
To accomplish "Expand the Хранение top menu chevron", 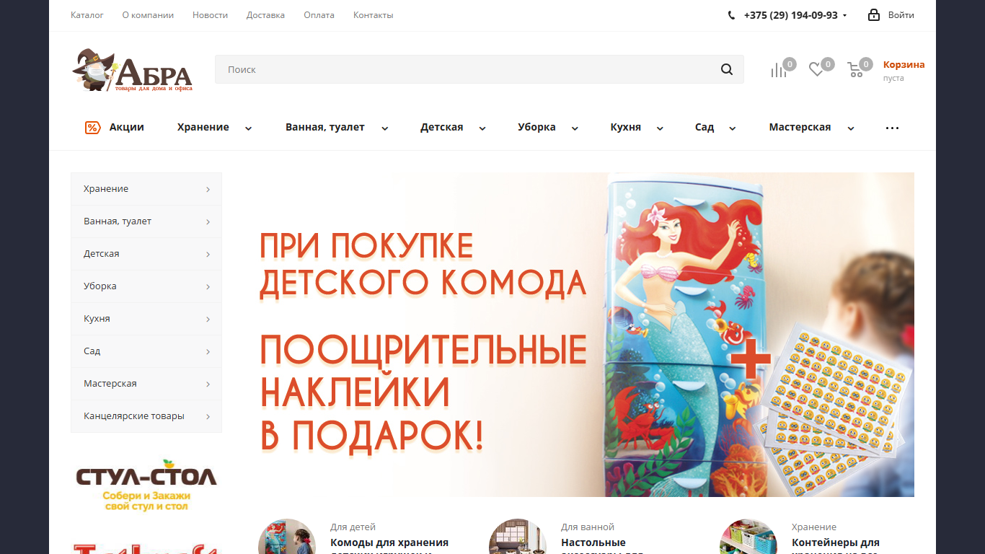I will [249, 128].
